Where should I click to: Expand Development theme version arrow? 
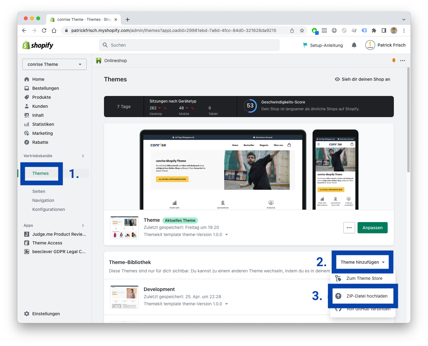[227, 304]
